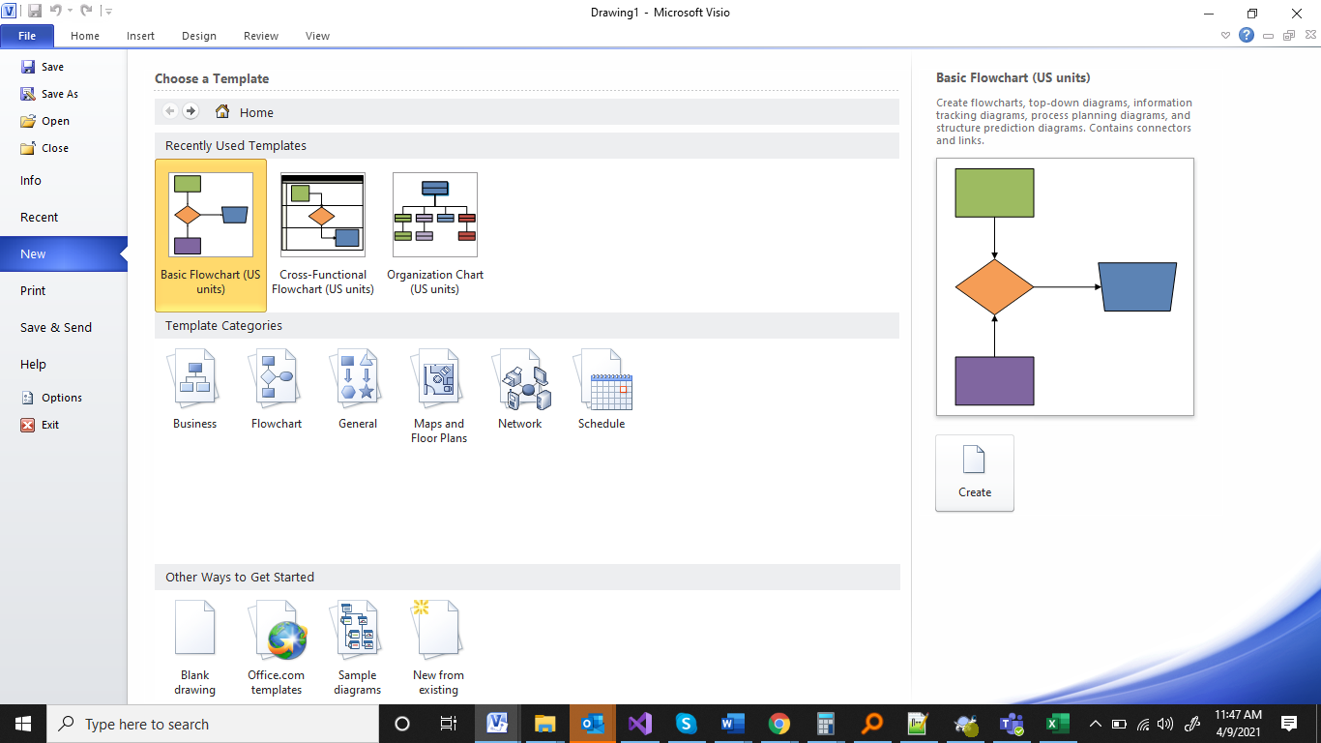Open Excel from the taskbar
Image resolution: width=1321 pixels, height=743 pixels.
[x=1056, y=724]
